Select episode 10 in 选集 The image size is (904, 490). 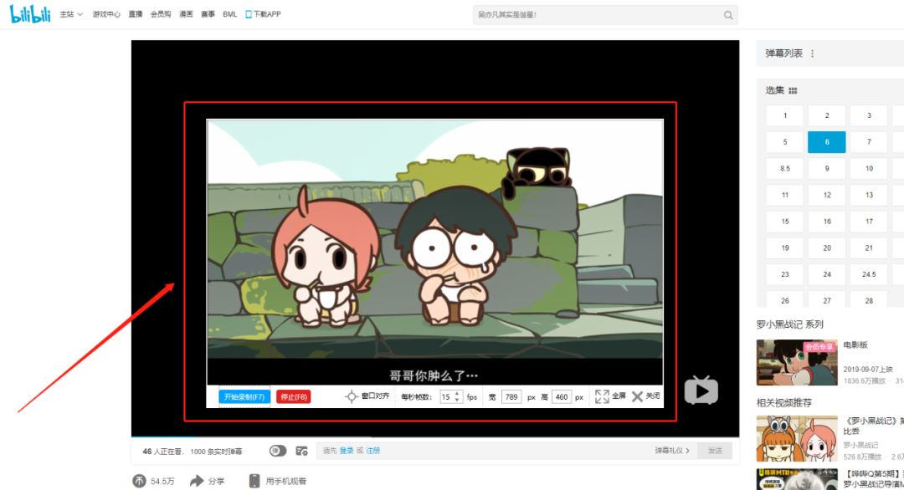[869, 169]
